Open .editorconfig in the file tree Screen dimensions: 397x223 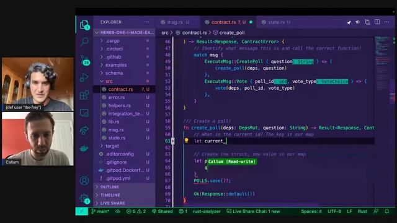coord(124,154)
